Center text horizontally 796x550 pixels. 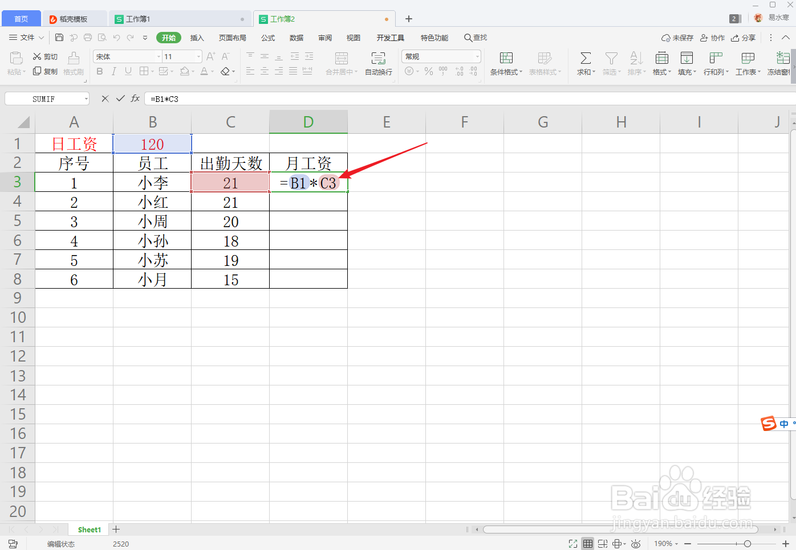click(x=265, y=71)
